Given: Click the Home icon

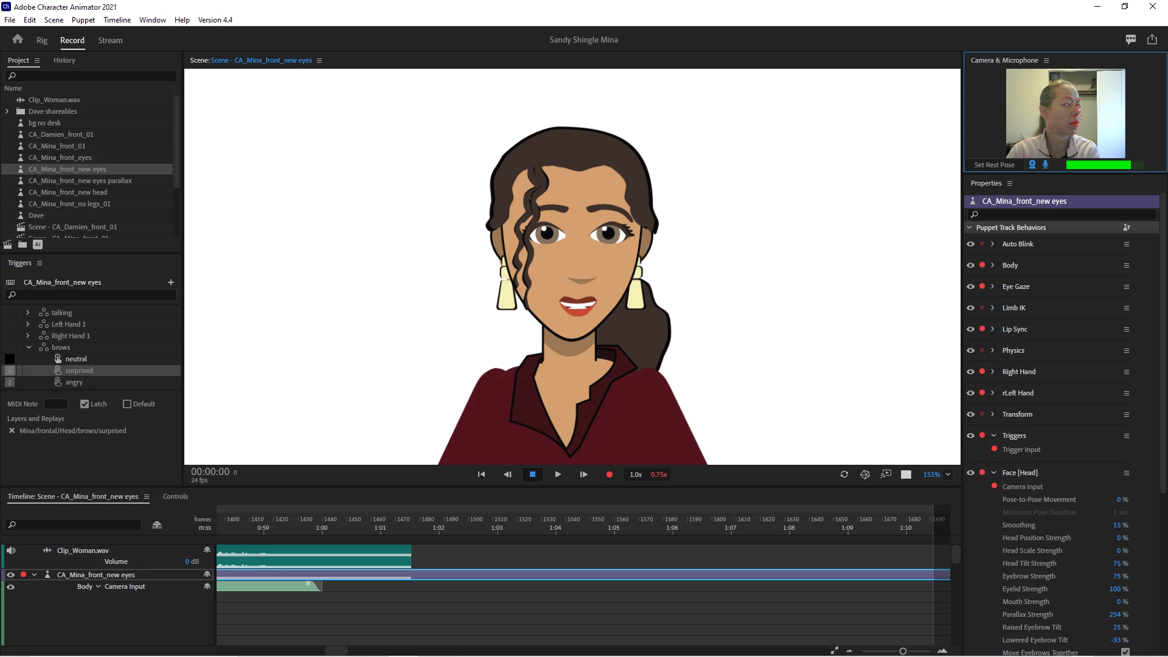Looking at the screenshot, I should [x=18, y=40].
